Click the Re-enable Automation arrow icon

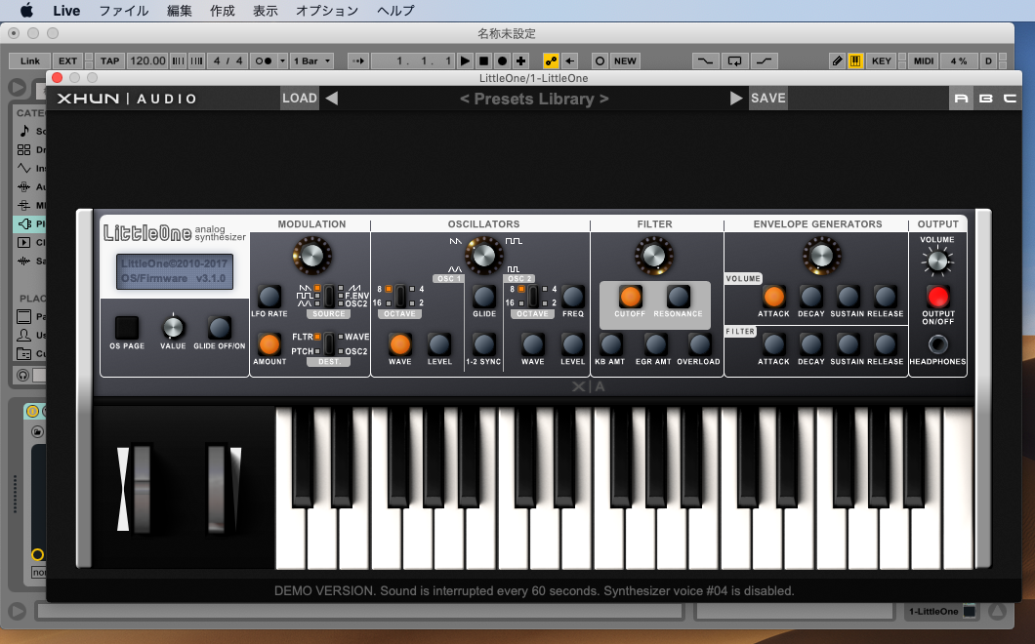coord(569,60)
